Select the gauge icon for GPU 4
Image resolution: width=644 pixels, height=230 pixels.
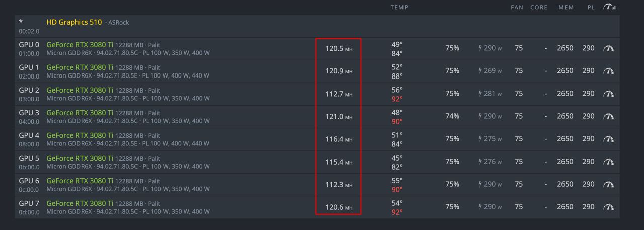(x=609, y=139)
